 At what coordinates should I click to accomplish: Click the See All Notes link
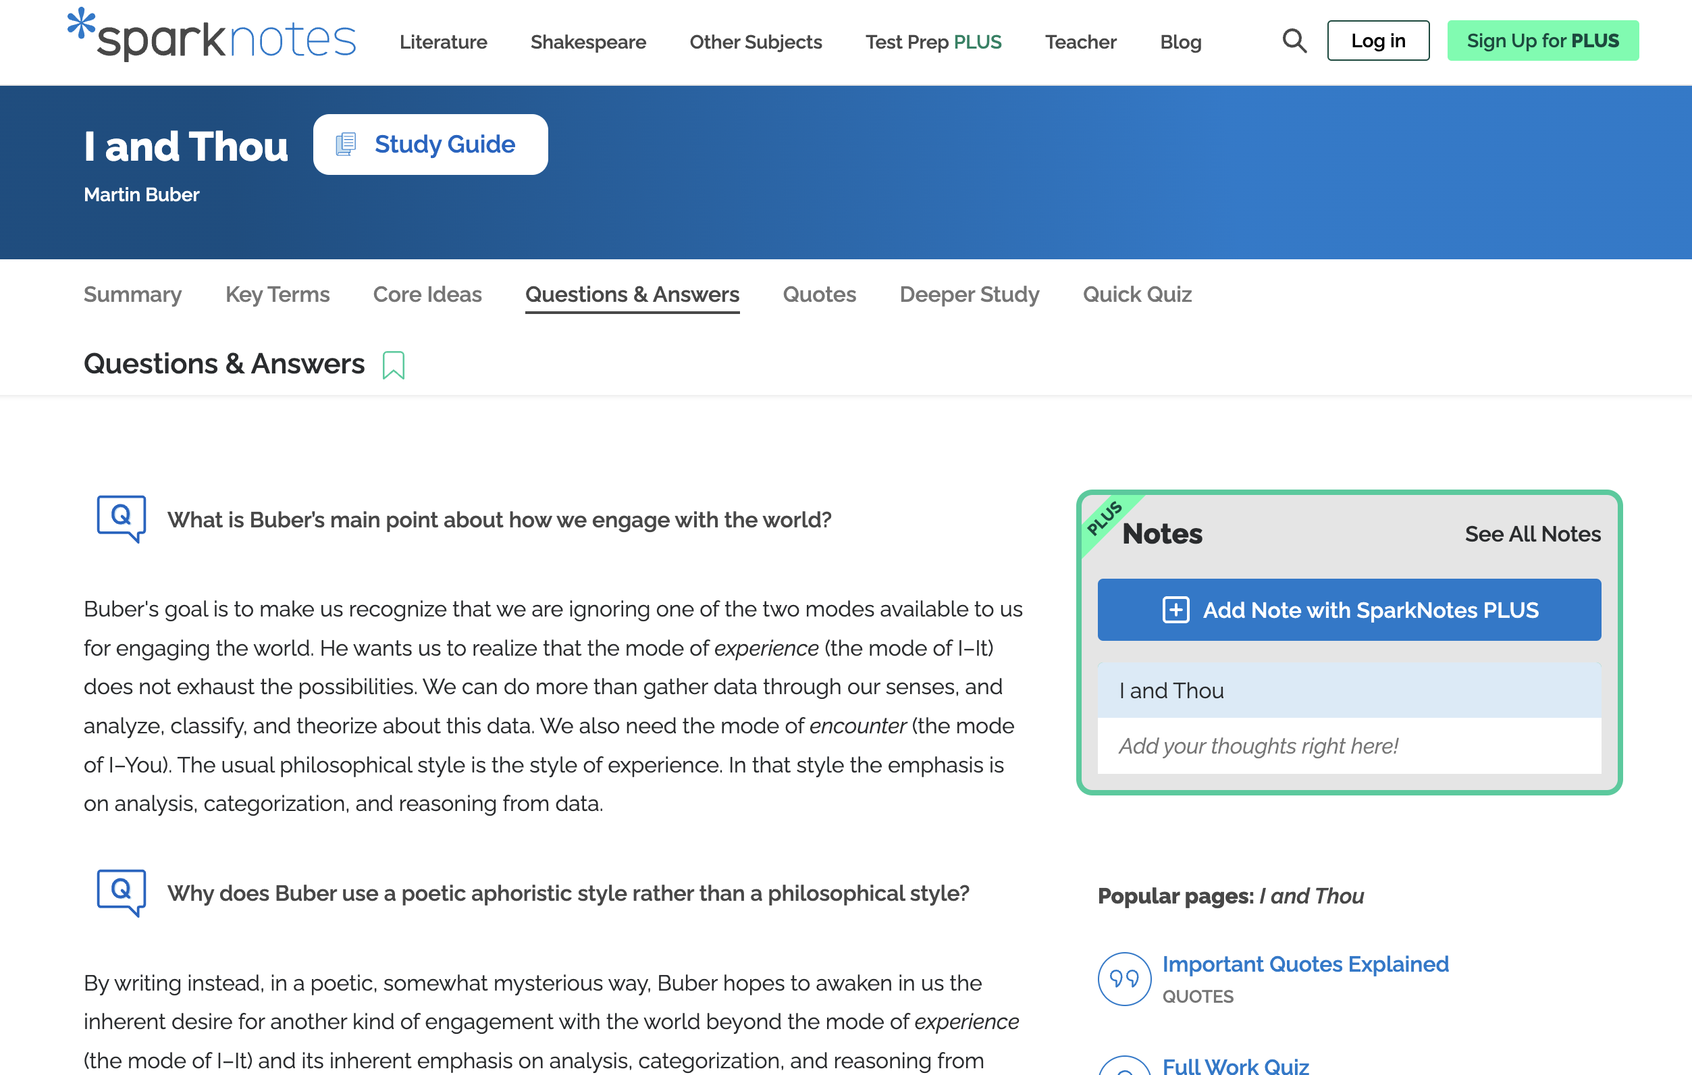(x=1532, y=534)
